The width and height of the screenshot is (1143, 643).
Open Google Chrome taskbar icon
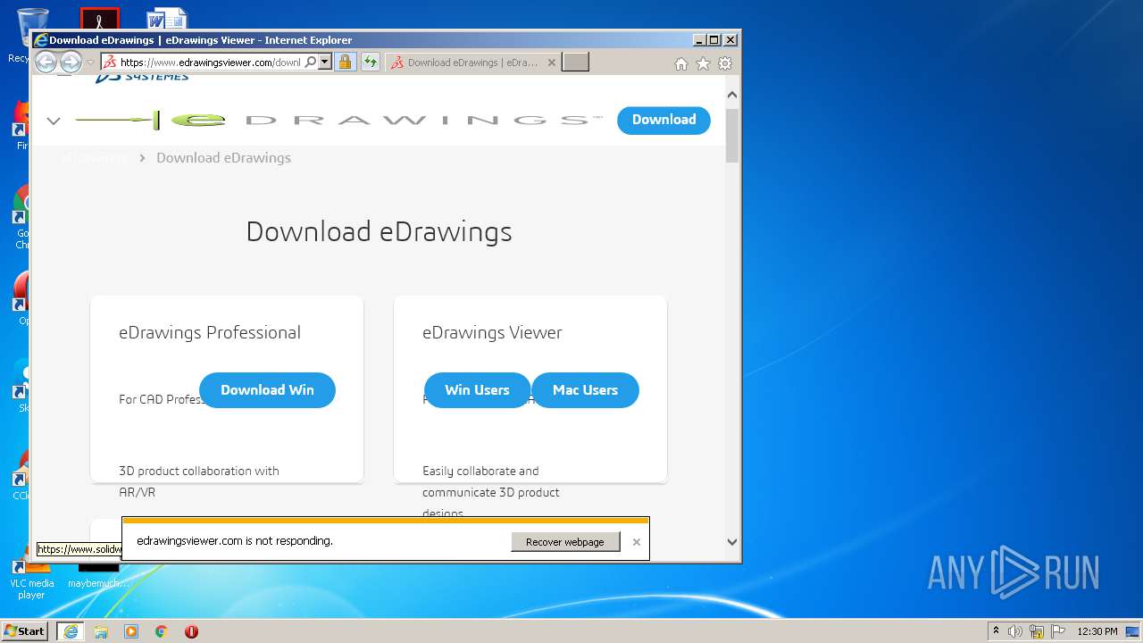(162, 631)
